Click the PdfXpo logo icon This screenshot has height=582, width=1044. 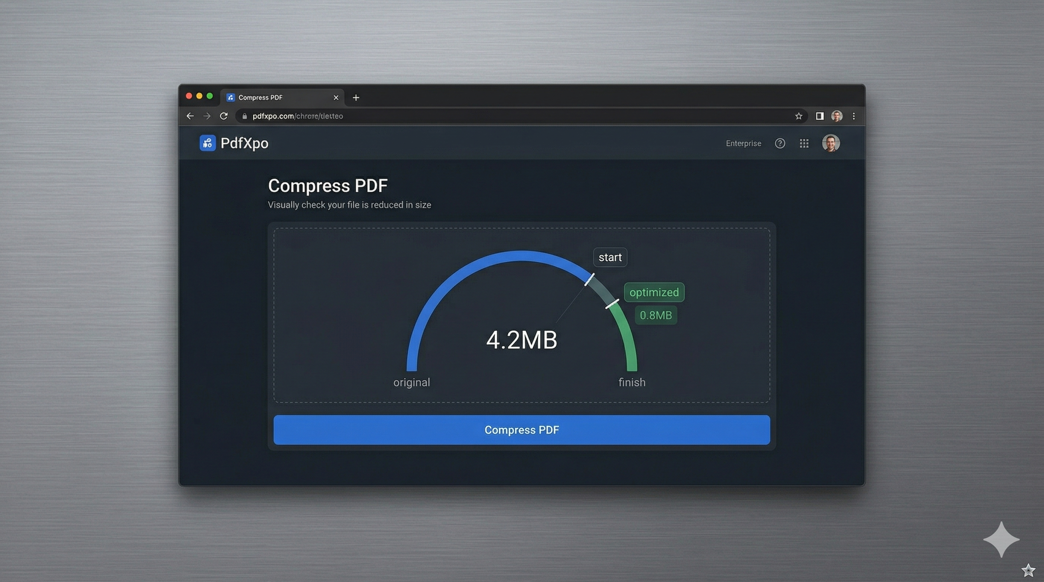click(208, 143)
